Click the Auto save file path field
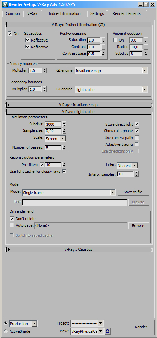 [x=81, y=226]
